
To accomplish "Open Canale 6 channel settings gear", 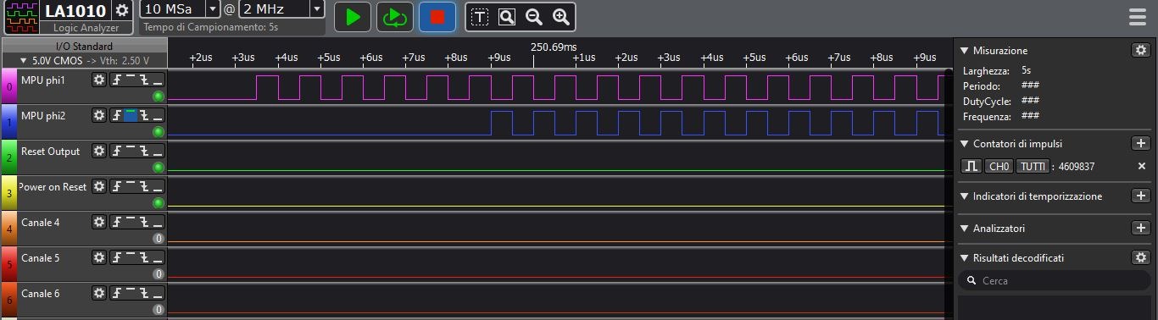I will [99, 293].
